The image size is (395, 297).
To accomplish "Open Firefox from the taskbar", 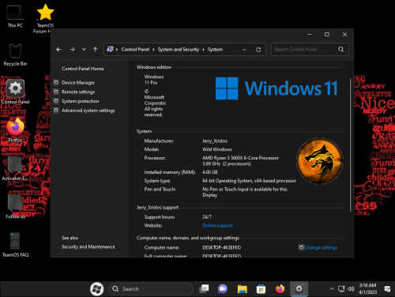I will [x=280, y=289].
